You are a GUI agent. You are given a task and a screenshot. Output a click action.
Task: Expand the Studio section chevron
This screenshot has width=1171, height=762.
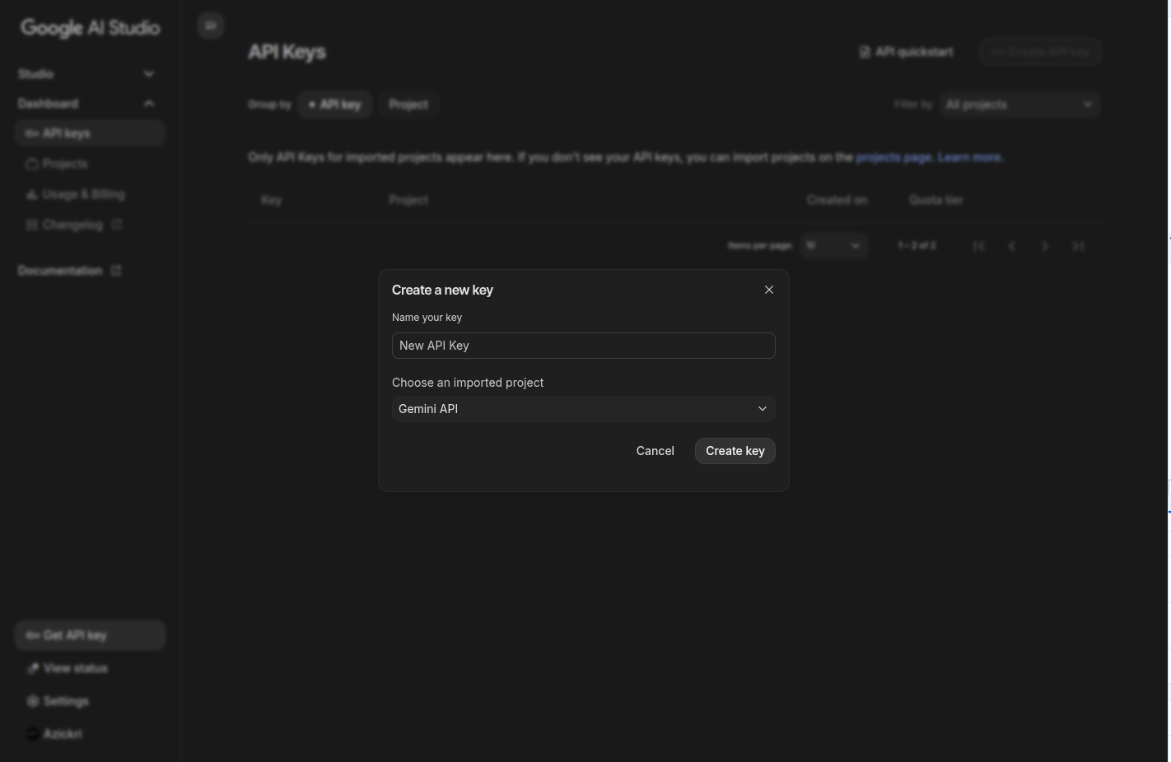148,74
